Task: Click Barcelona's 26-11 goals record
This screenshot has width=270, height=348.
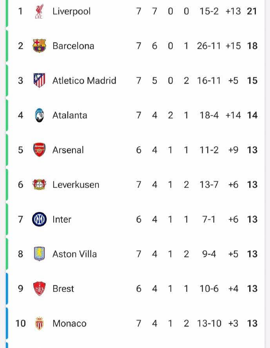Action: point(209,46)
